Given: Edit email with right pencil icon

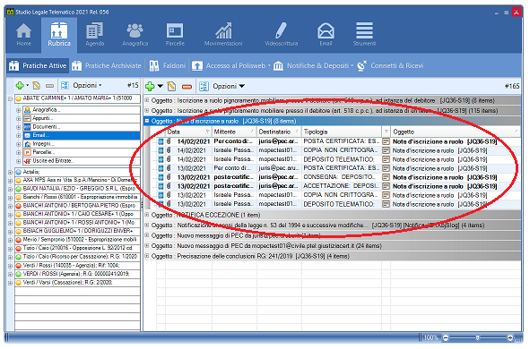Looking at the screenshot, I should click(171, 86).
